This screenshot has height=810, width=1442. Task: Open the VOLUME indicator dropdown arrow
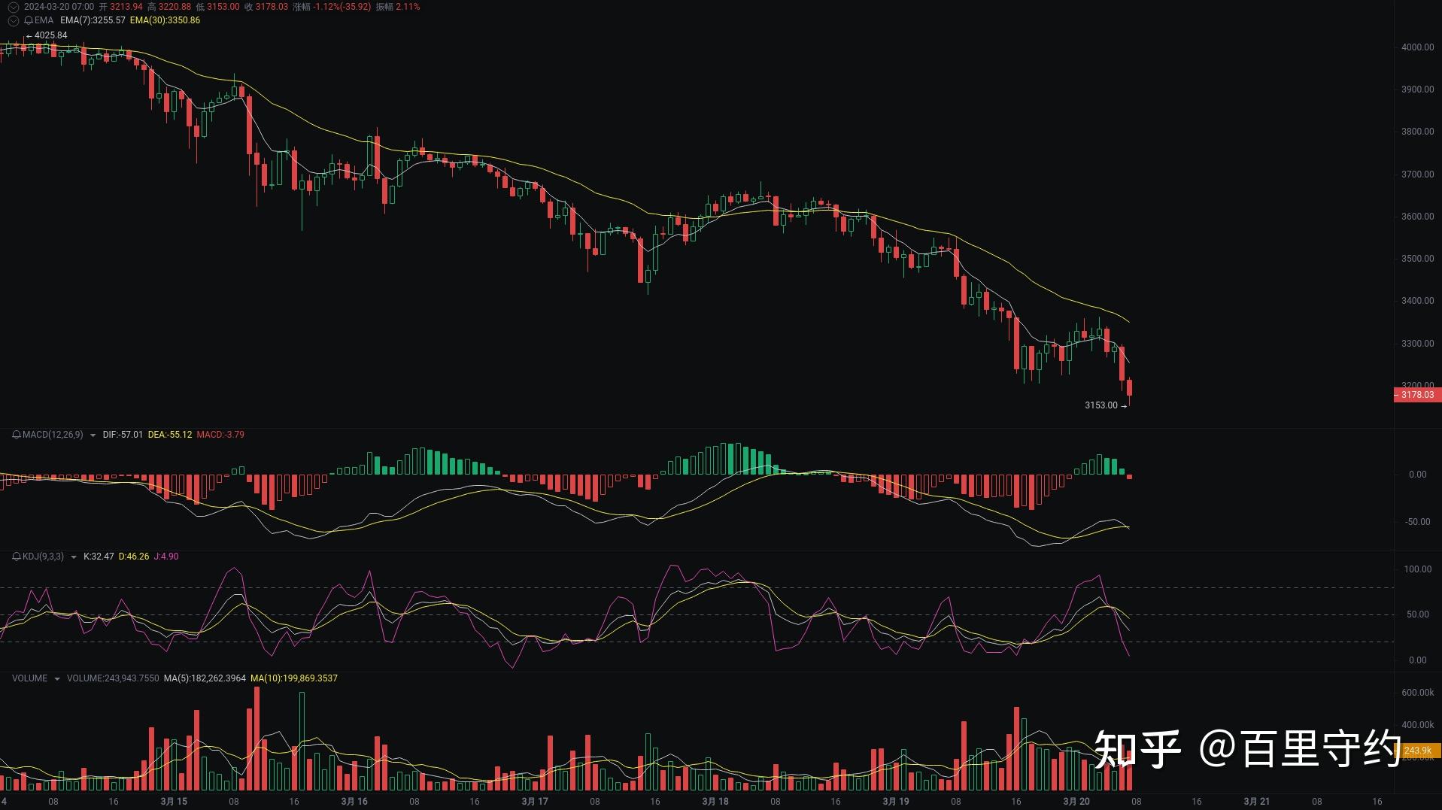[56, 679]
